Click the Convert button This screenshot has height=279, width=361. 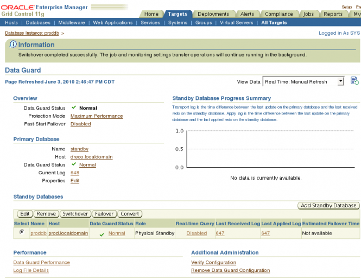tap(130, 214)
